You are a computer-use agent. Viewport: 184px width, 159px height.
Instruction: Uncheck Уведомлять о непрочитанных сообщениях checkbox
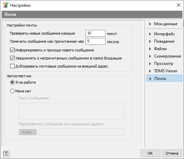pos(12,58)
